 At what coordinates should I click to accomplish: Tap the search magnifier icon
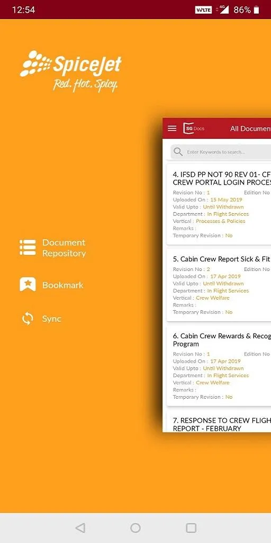pyautogui.click(x=178, y=152)
